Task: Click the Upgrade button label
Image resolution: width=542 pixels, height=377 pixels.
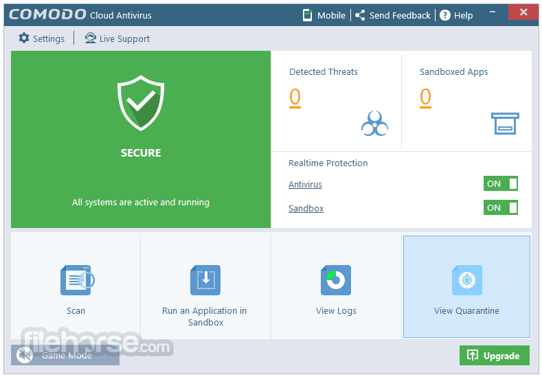Action: click(501, 356)
